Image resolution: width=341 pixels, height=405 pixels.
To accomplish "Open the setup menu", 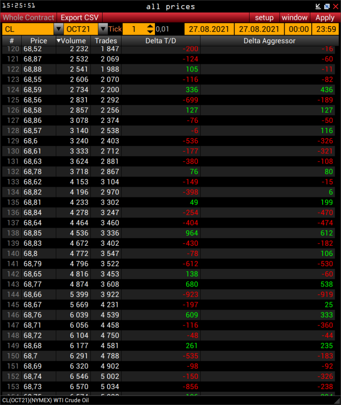I will (264, 18).
